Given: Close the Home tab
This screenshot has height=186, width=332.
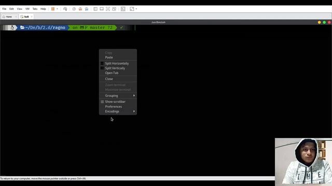Looking at the screenshot, I should (x=16, y=17).
